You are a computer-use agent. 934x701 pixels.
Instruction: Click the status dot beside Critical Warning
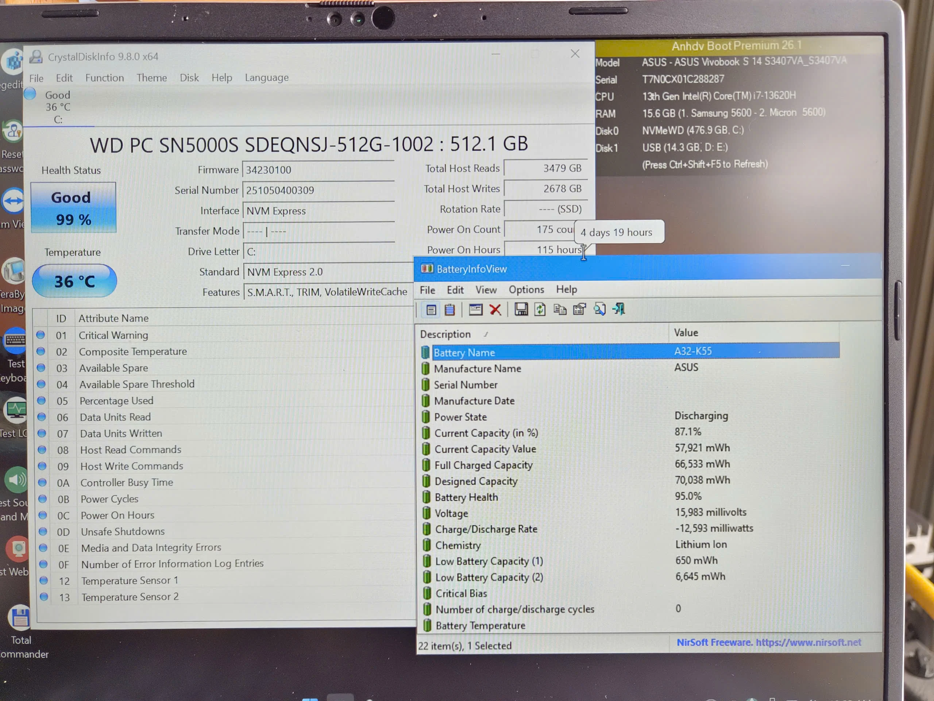coord(40,335)
